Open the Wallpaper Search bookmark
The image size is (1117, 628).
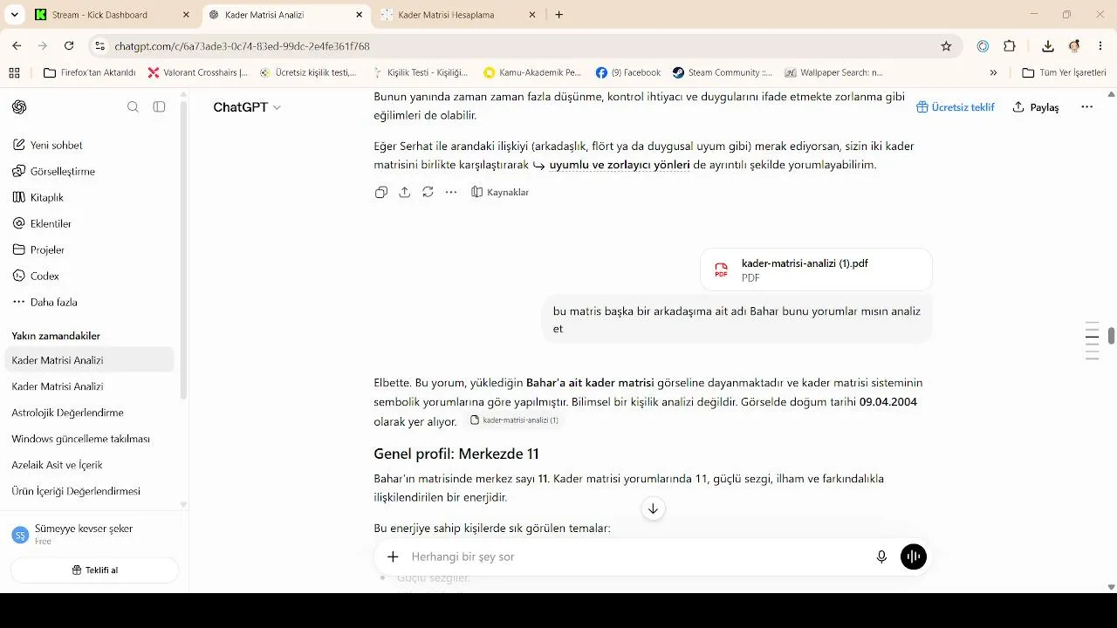pos(834,72)
